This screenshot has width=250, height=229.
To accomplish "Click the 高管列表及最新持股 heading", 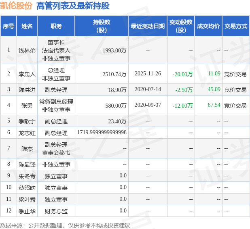I will coord(73,6).
